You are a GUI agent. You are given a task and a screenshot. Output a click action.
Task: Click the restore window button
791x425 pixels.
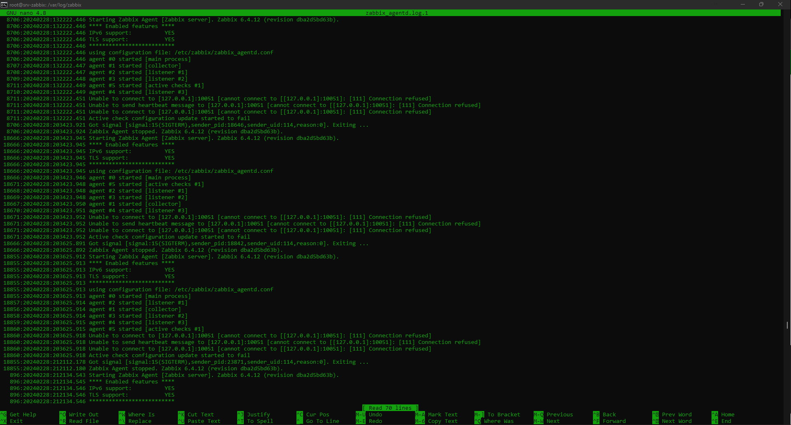click(x=761, y=5)
